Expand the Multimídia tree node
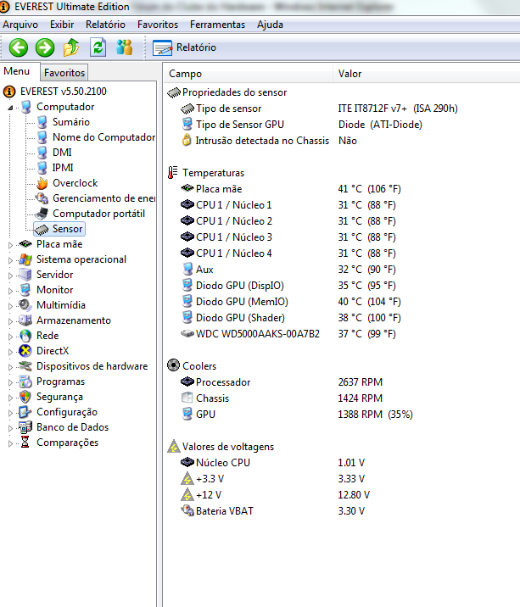The width and height of the screenshot is (520, 607). click(10, 306)
